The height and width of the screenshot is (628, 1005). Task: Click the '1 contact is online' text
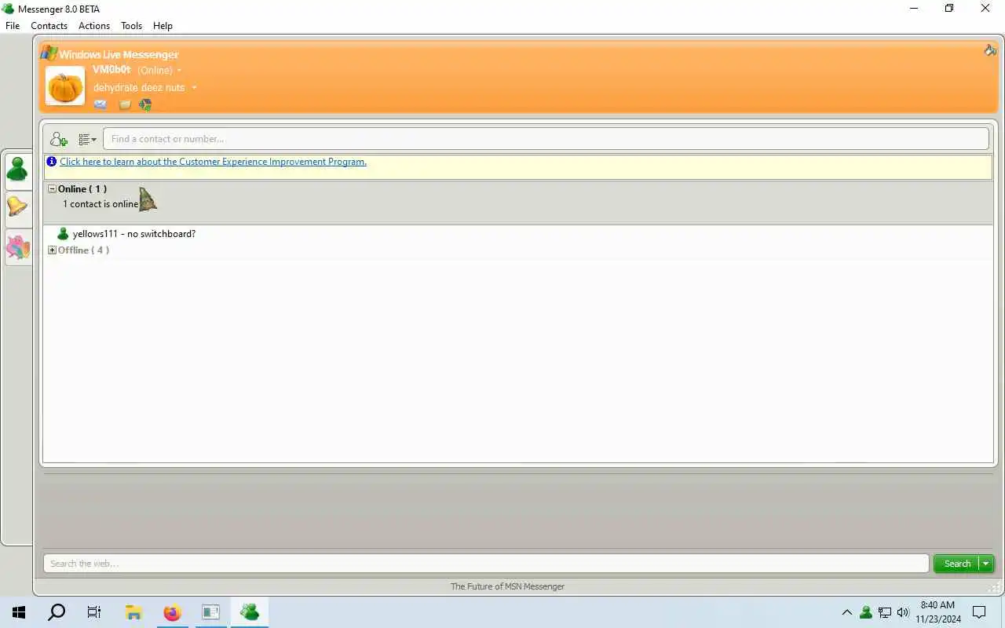[100, 204]
